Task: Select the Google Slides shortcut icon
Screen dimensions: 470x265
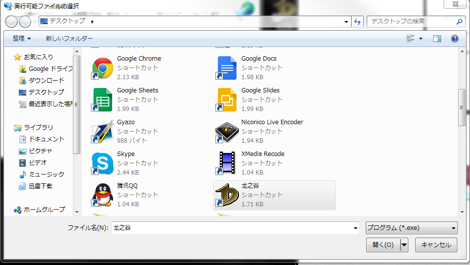Action: tap(227, 100)
